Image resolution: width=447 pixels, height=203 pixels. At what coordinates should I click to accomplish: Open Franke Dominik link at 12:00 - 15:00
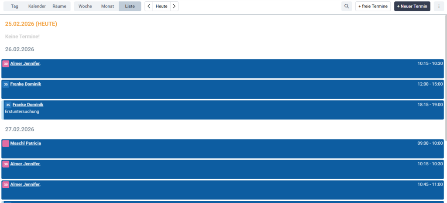point(26,84)
